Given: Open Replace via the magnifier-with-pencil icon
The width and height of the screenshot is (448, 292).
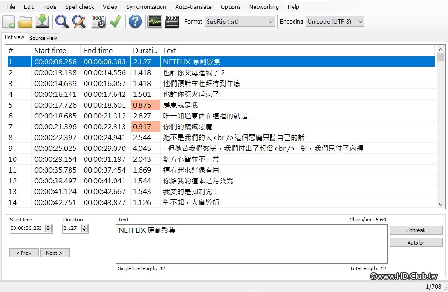Looking at the screenshot, I should 79,22.
